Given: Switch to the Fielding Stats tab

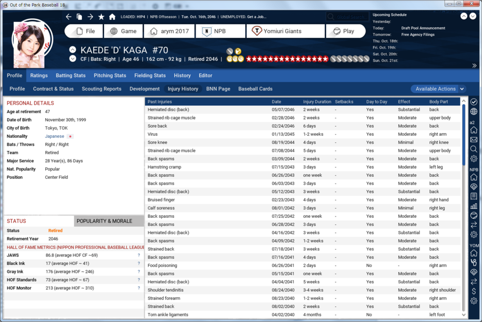Looking at the screenshot, I should pyautogui.click(x=150, y=75).
